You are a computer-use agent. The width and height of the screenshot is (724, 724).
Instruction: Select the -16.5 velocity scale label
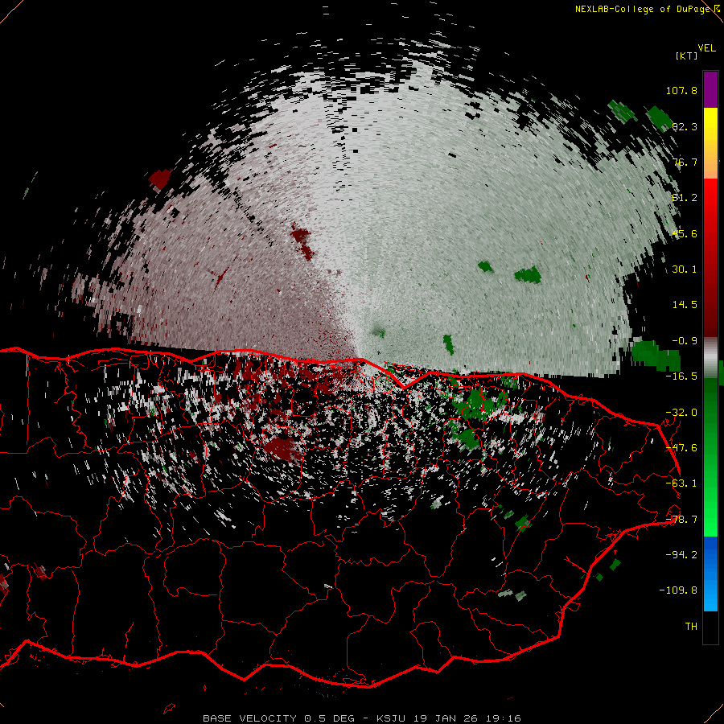681,376
